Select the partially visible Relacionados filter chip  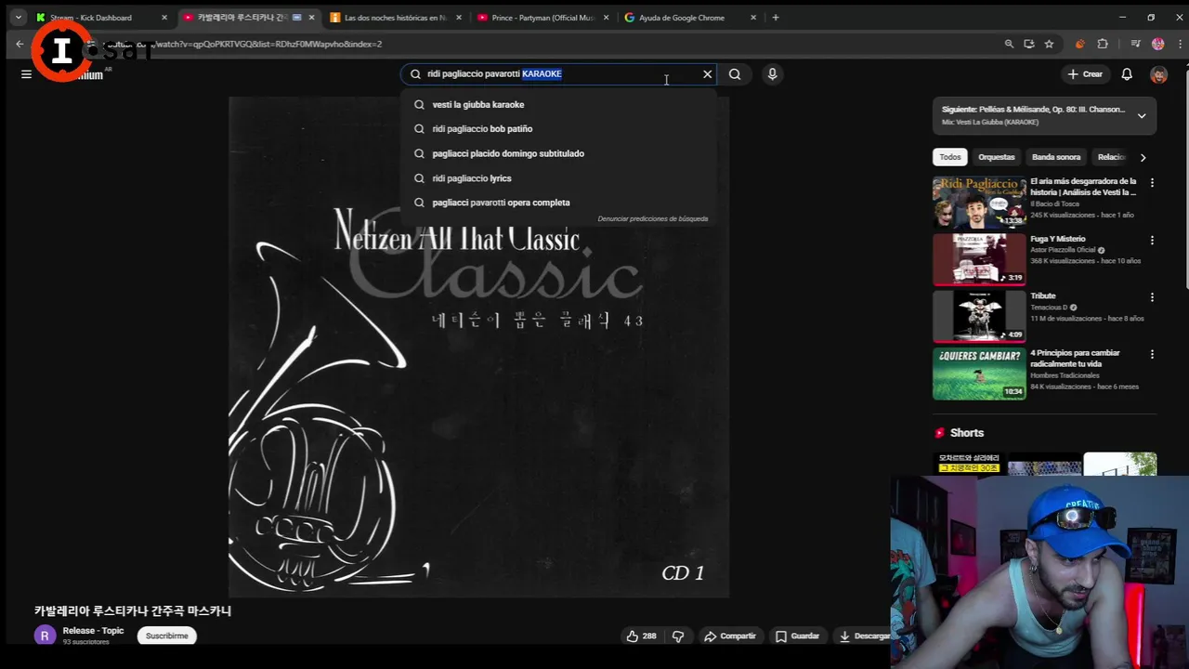tap(1111, 157)
